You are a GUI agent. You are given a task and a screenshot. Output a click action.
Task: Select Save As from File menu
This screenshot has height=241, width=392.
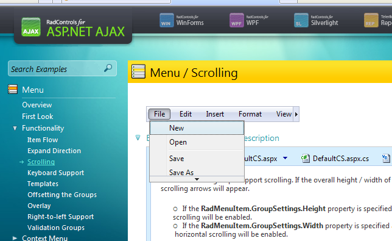(197, 172)
